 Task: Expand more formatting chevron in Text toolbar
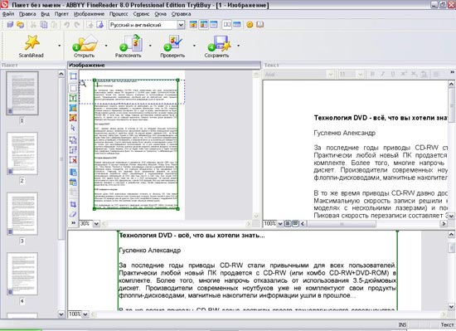[452, 72]
